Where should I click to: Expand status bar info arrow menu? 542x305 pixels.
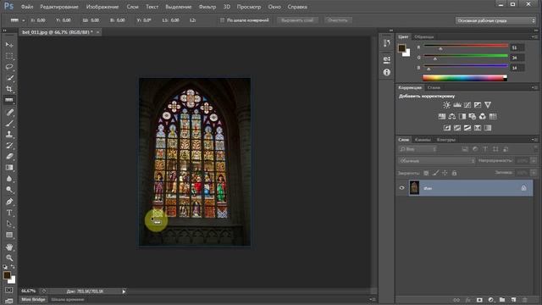124,291
